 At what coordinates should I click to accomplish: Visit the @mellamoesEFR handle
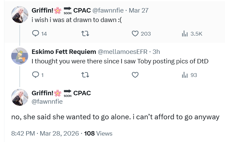pos(123,52)
